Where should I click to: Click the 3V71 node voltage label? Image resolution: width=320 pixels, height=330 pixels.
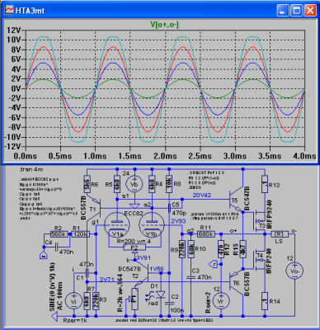[107, 280]
